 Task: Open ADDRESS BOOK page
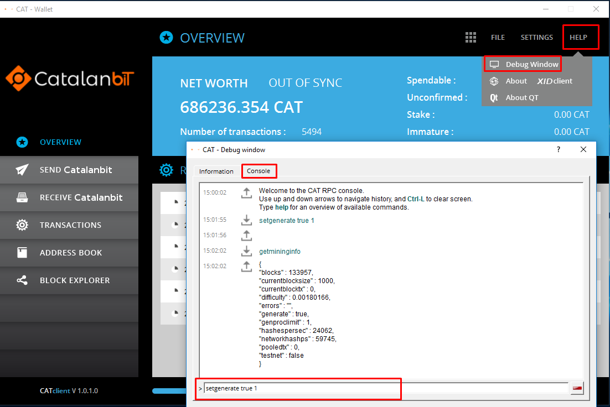point(69,253)
